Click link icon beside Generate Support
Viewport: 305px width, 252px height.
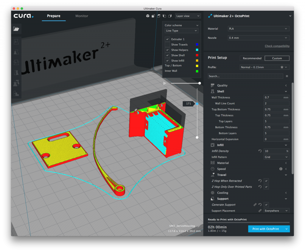pos(255,205)
